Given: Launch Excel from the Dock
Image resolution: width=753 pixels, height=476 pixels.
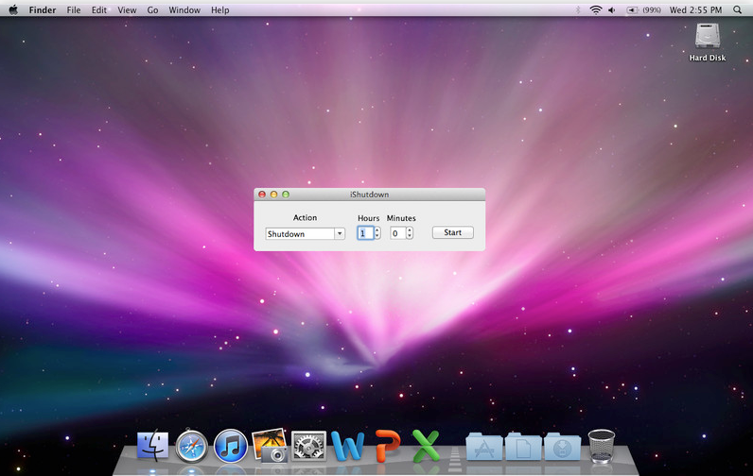Looking at the screenshot, I should (x=426, y=447).
